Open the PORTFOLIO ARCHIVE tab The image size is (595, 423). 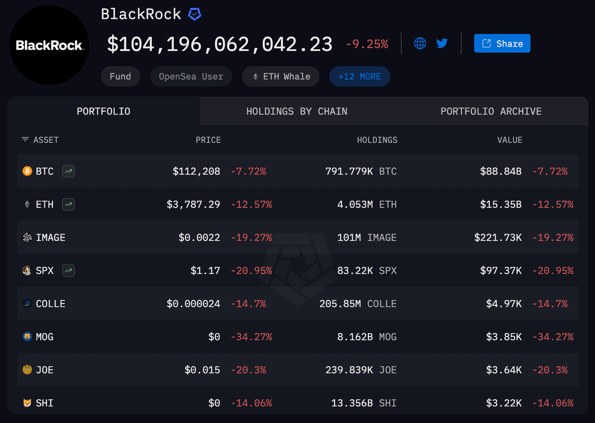(x=491, y=112)
